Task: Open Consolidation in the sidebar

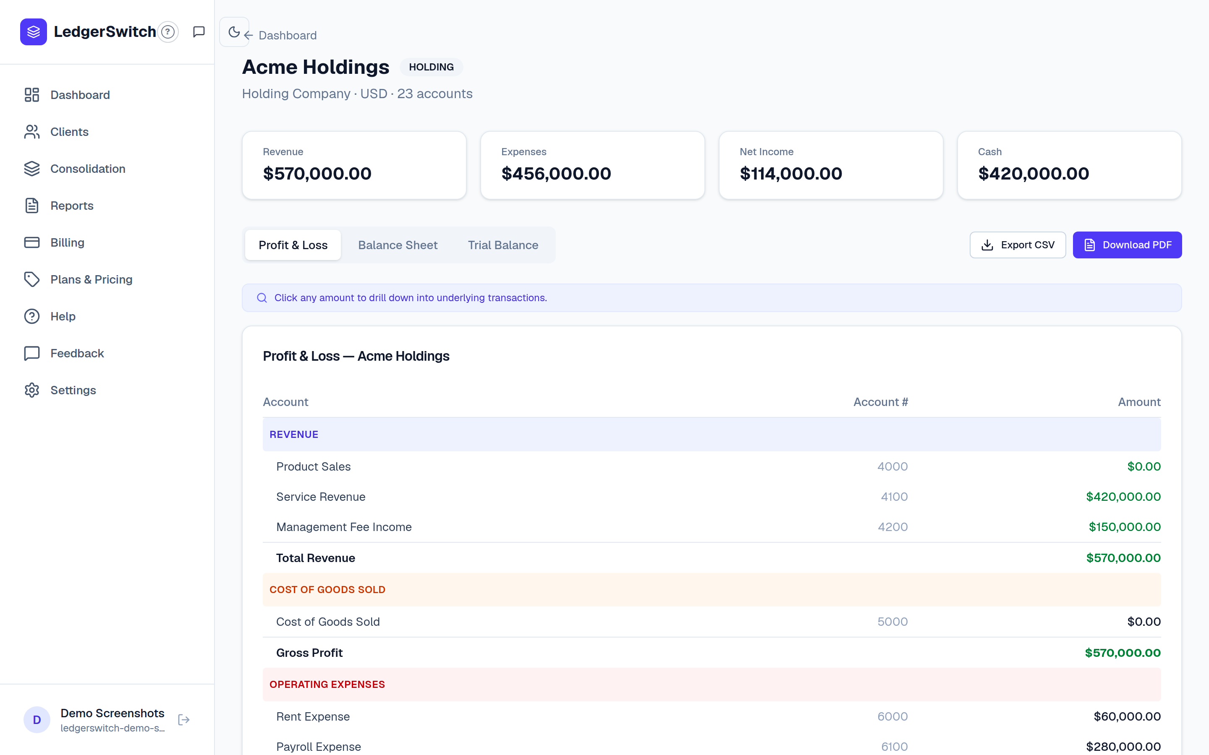Action: (x=107, y=169)
